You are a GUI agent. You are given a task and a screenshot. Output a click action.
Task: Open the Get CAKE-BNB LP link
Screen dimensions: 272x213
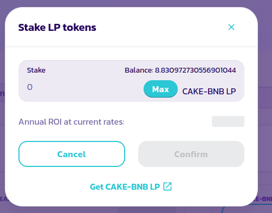125,186
